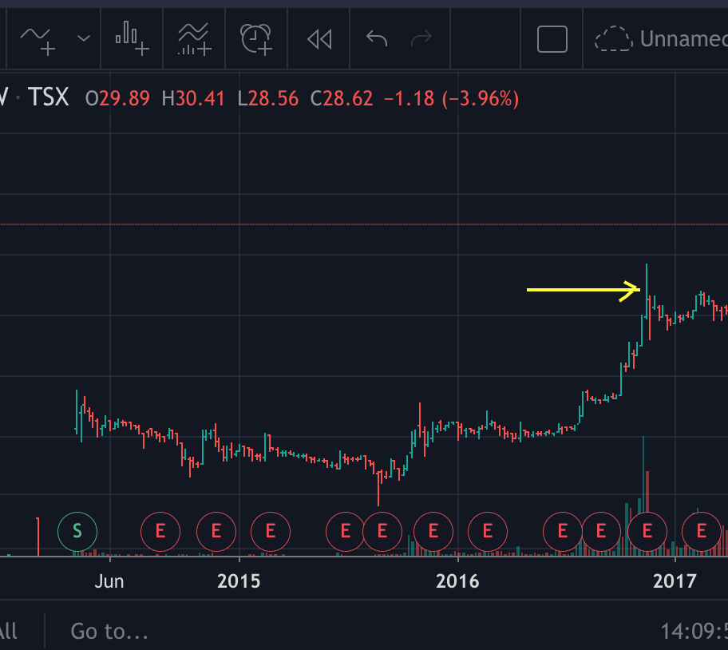This screenshot has height=650, width=728.
Task: Start Bar Replay with the rewind icon
Action: [319, 39]
